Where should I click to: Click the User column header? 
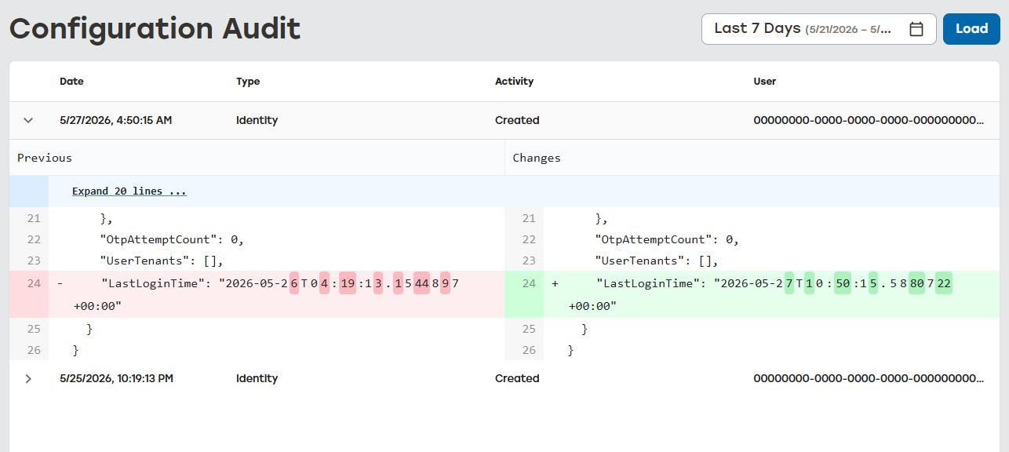click(765, 81)
